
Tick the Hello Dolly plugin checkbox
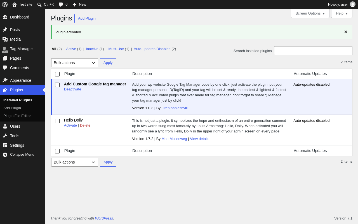point(57,121)
